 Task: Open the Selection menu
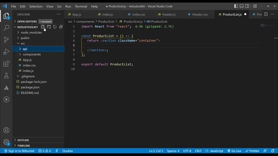[36, 6]
